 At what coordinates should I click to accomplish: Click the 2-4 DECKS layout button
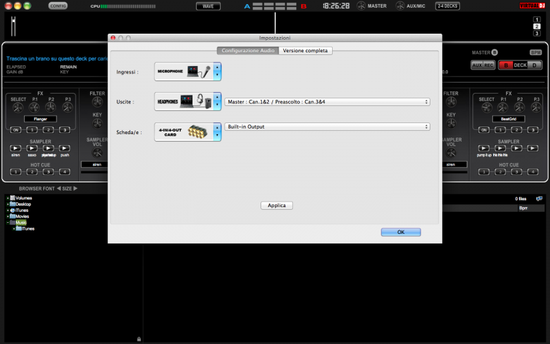tap(448, 6)
